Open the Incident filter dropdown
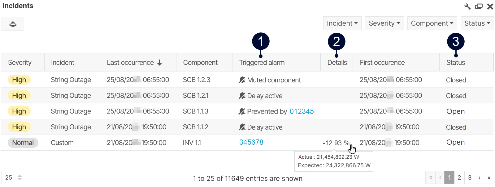 tap(342, 23)
